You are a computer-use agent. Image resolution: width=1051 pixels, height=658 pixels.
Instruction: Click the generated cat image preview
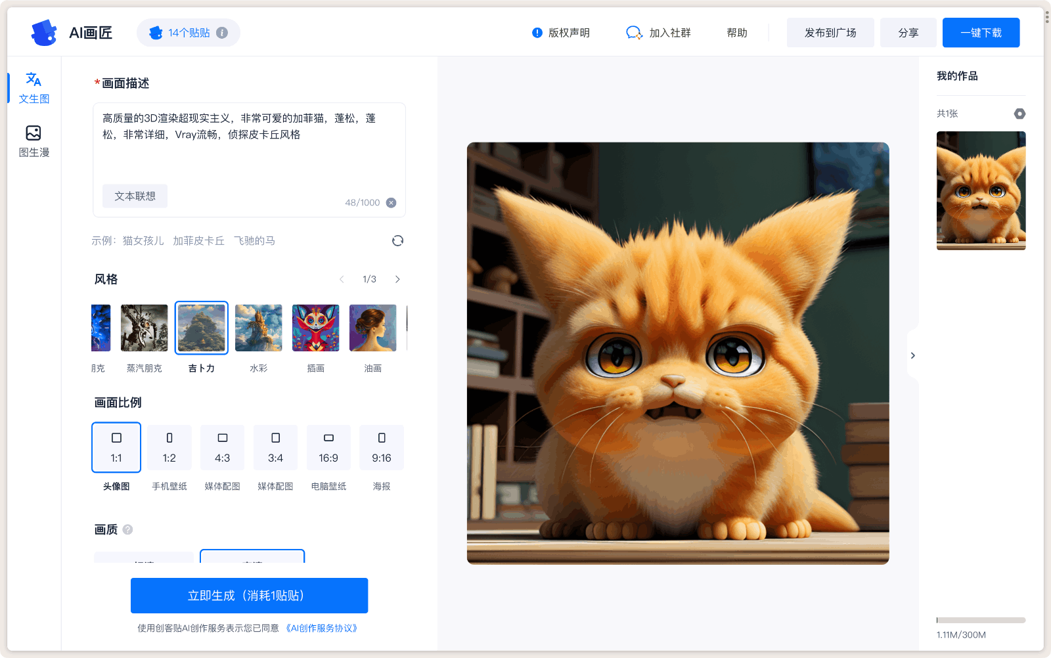point(678,353)
